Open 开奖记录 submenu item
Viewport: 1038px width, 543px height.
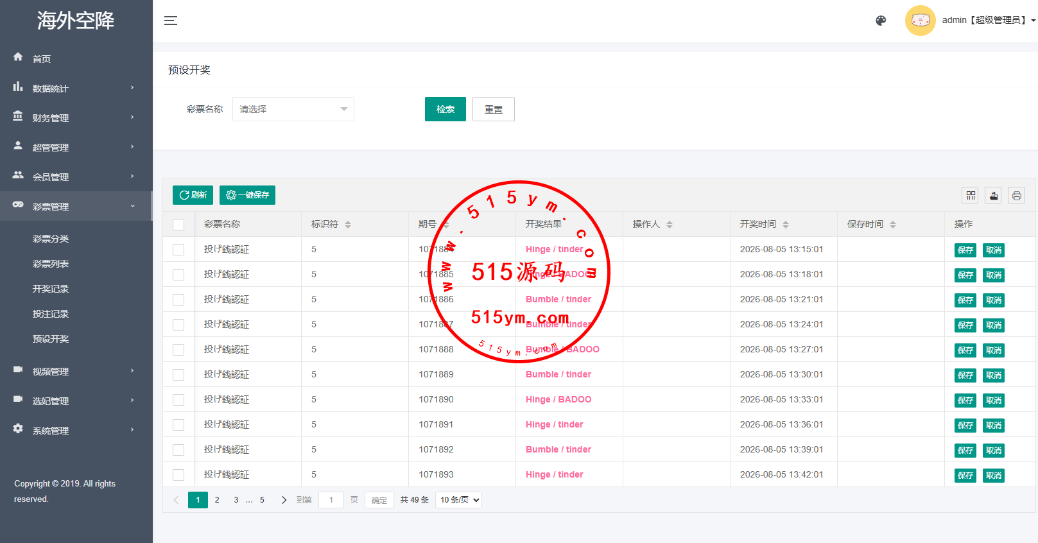pos(51,289)
